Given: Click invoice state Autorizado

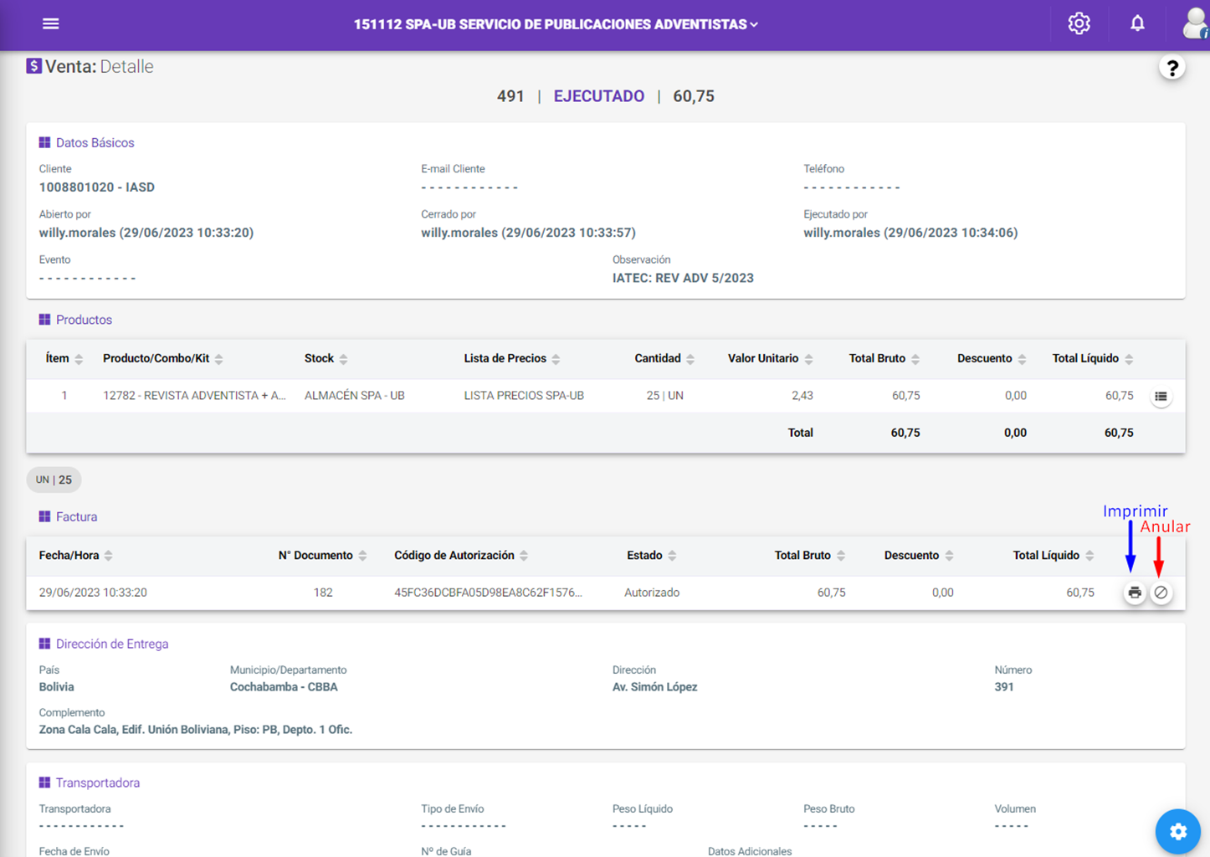Looking at the screenshot, I should (652, 593).
